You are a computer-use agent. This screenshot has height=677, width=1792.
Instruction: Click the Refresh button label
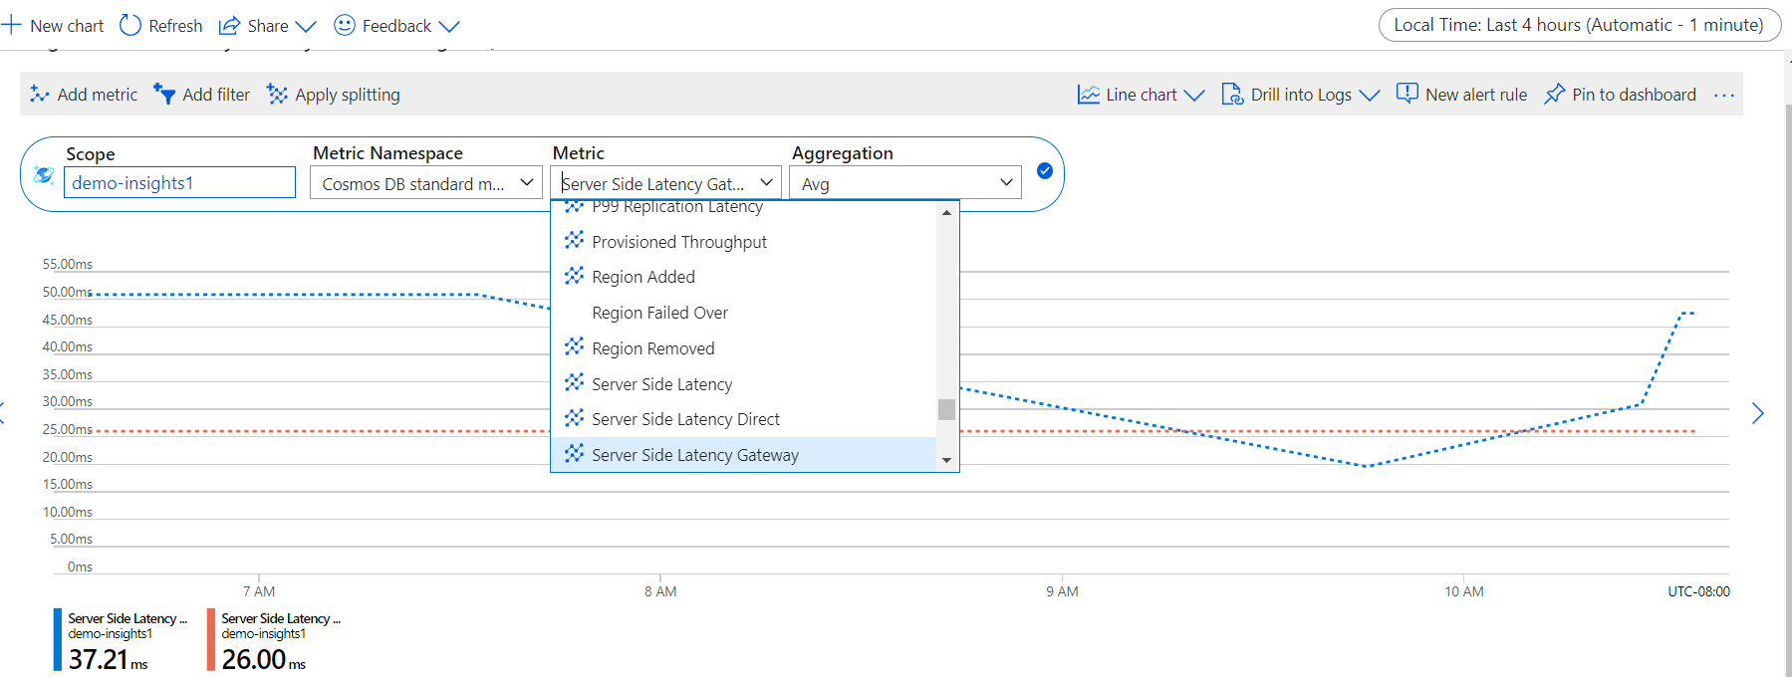175,26
